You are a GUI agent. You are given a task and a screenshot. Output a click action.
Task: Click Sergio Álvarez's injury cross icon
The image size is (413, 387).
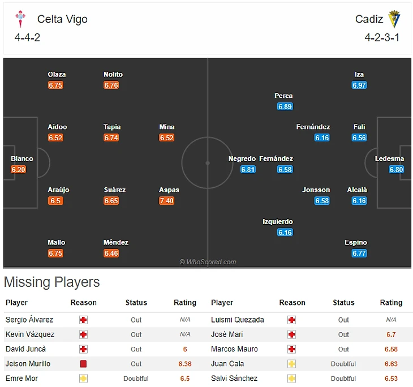pos(84,320)
